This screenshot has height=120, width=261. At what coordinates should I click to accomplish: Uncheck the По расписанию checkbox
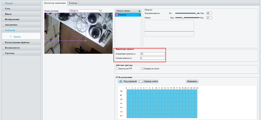117,77
